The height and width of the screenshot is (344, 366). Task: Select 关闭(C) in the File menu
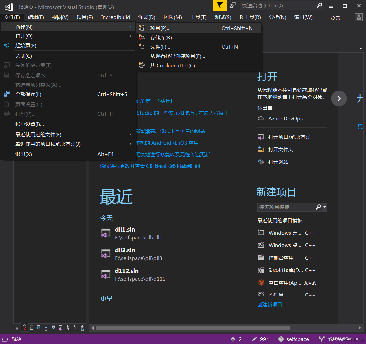pyautogui.click(x=68, y=56)
